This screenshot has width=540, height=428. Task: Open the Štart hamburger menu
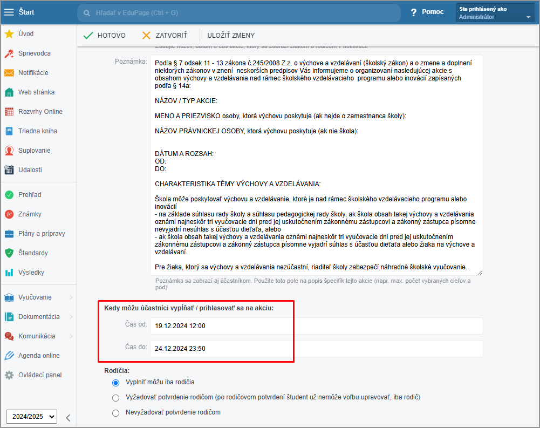(9, 12)
